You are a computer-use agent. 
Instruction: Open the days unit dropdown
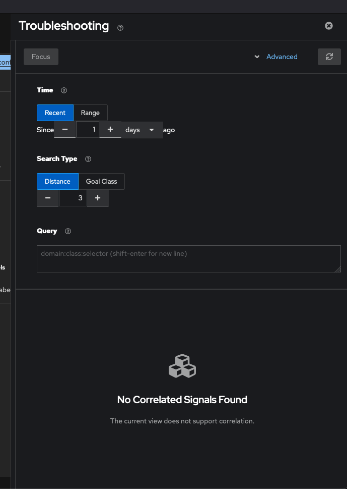coord(142,130)
